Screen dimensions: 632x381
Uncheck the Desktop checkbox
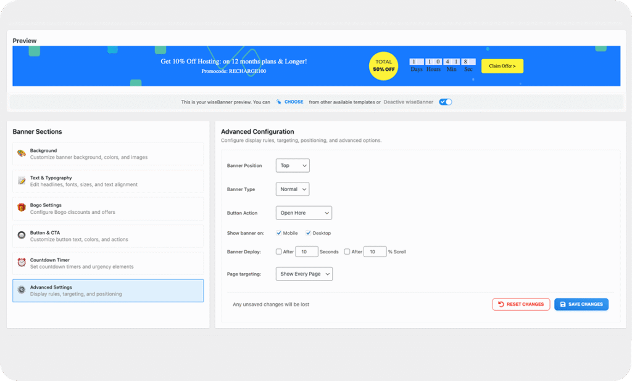click(x=309, y=233)
